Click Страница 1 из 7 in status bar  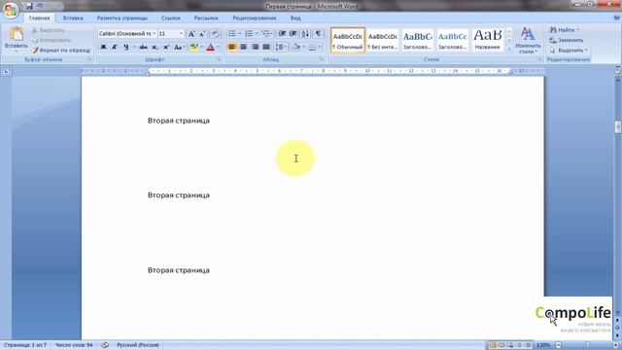[x=25, y=345]
